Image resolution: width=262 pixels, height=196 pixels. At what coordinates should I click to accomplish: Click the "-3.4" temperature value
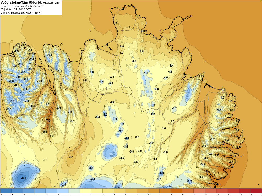click(x=25, y=89)
